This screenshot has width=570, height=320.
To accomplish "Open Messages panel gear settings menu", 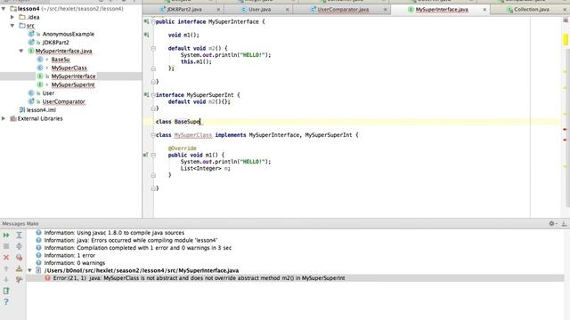I will [552, 223].
